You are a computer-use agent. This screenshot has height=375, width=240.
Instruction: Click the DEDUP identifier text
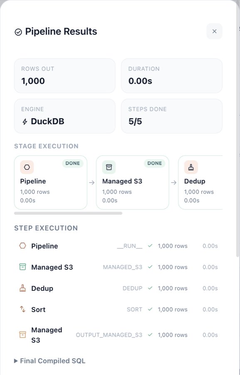133,288
